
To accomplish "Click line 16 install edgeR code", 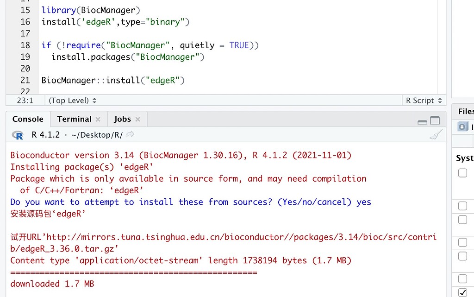I will click(115, 22).
